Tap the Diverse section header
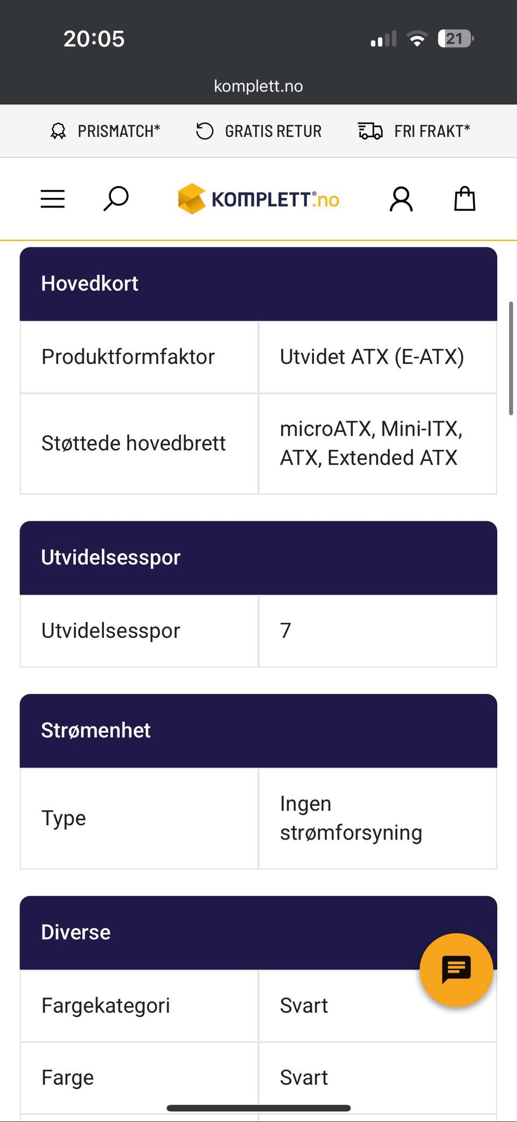Screen dimensions: 517x1122 point(215,932)
